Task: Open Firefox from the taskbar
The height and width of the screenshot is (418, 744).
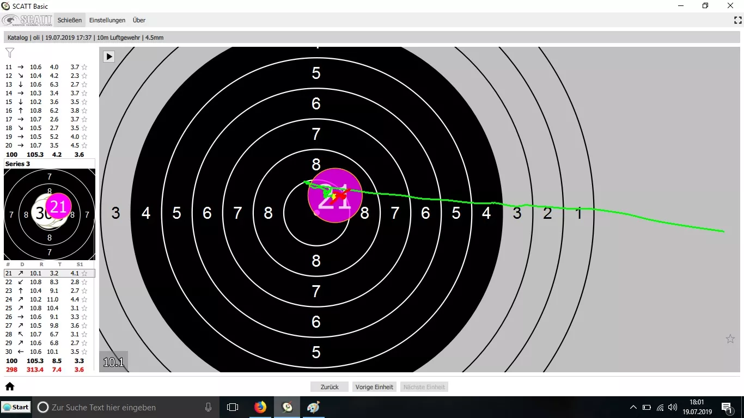Action: pyautogui.click(x=260, y=407)
